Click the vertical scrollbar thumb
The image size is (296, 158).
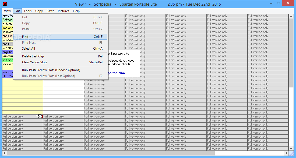(291, 53)
